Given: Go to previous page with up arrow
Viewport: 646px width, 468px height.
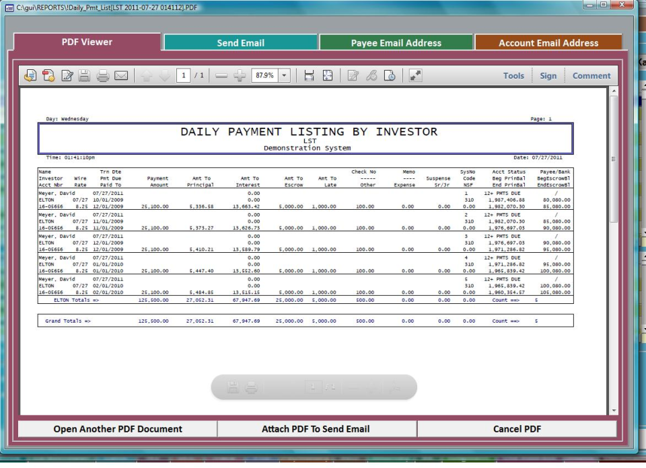Looking at the screenshot, I should (x=147, y=76).
